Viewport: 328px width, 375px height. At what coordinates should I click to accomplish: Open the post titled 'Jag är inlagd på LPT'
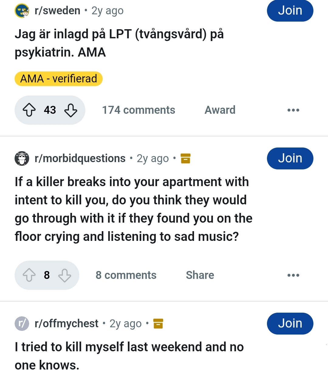click(119, 43)
